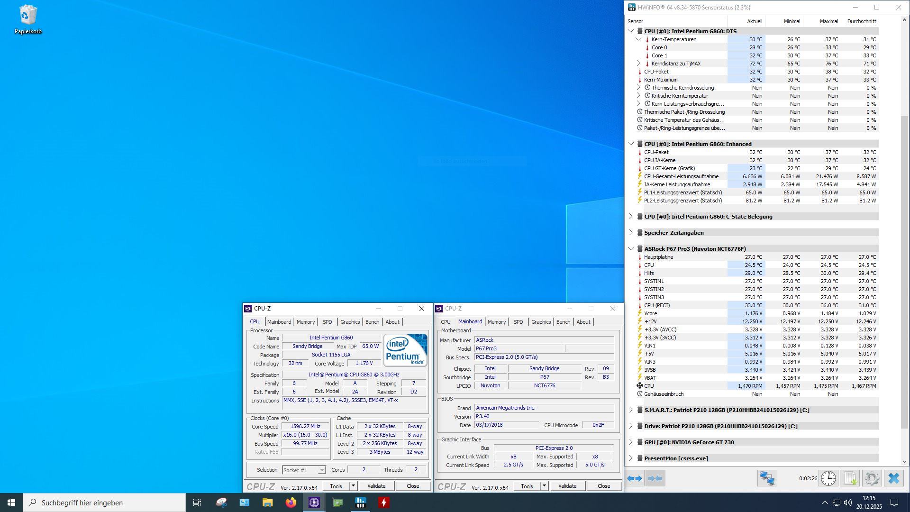
Task: Click Validate in the left CPU-Z window
Action: coord(376,486)
